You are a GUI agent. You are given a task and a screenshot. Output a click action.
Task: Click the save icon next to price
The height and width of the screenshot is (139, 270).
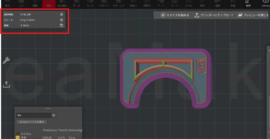point(62,25)
